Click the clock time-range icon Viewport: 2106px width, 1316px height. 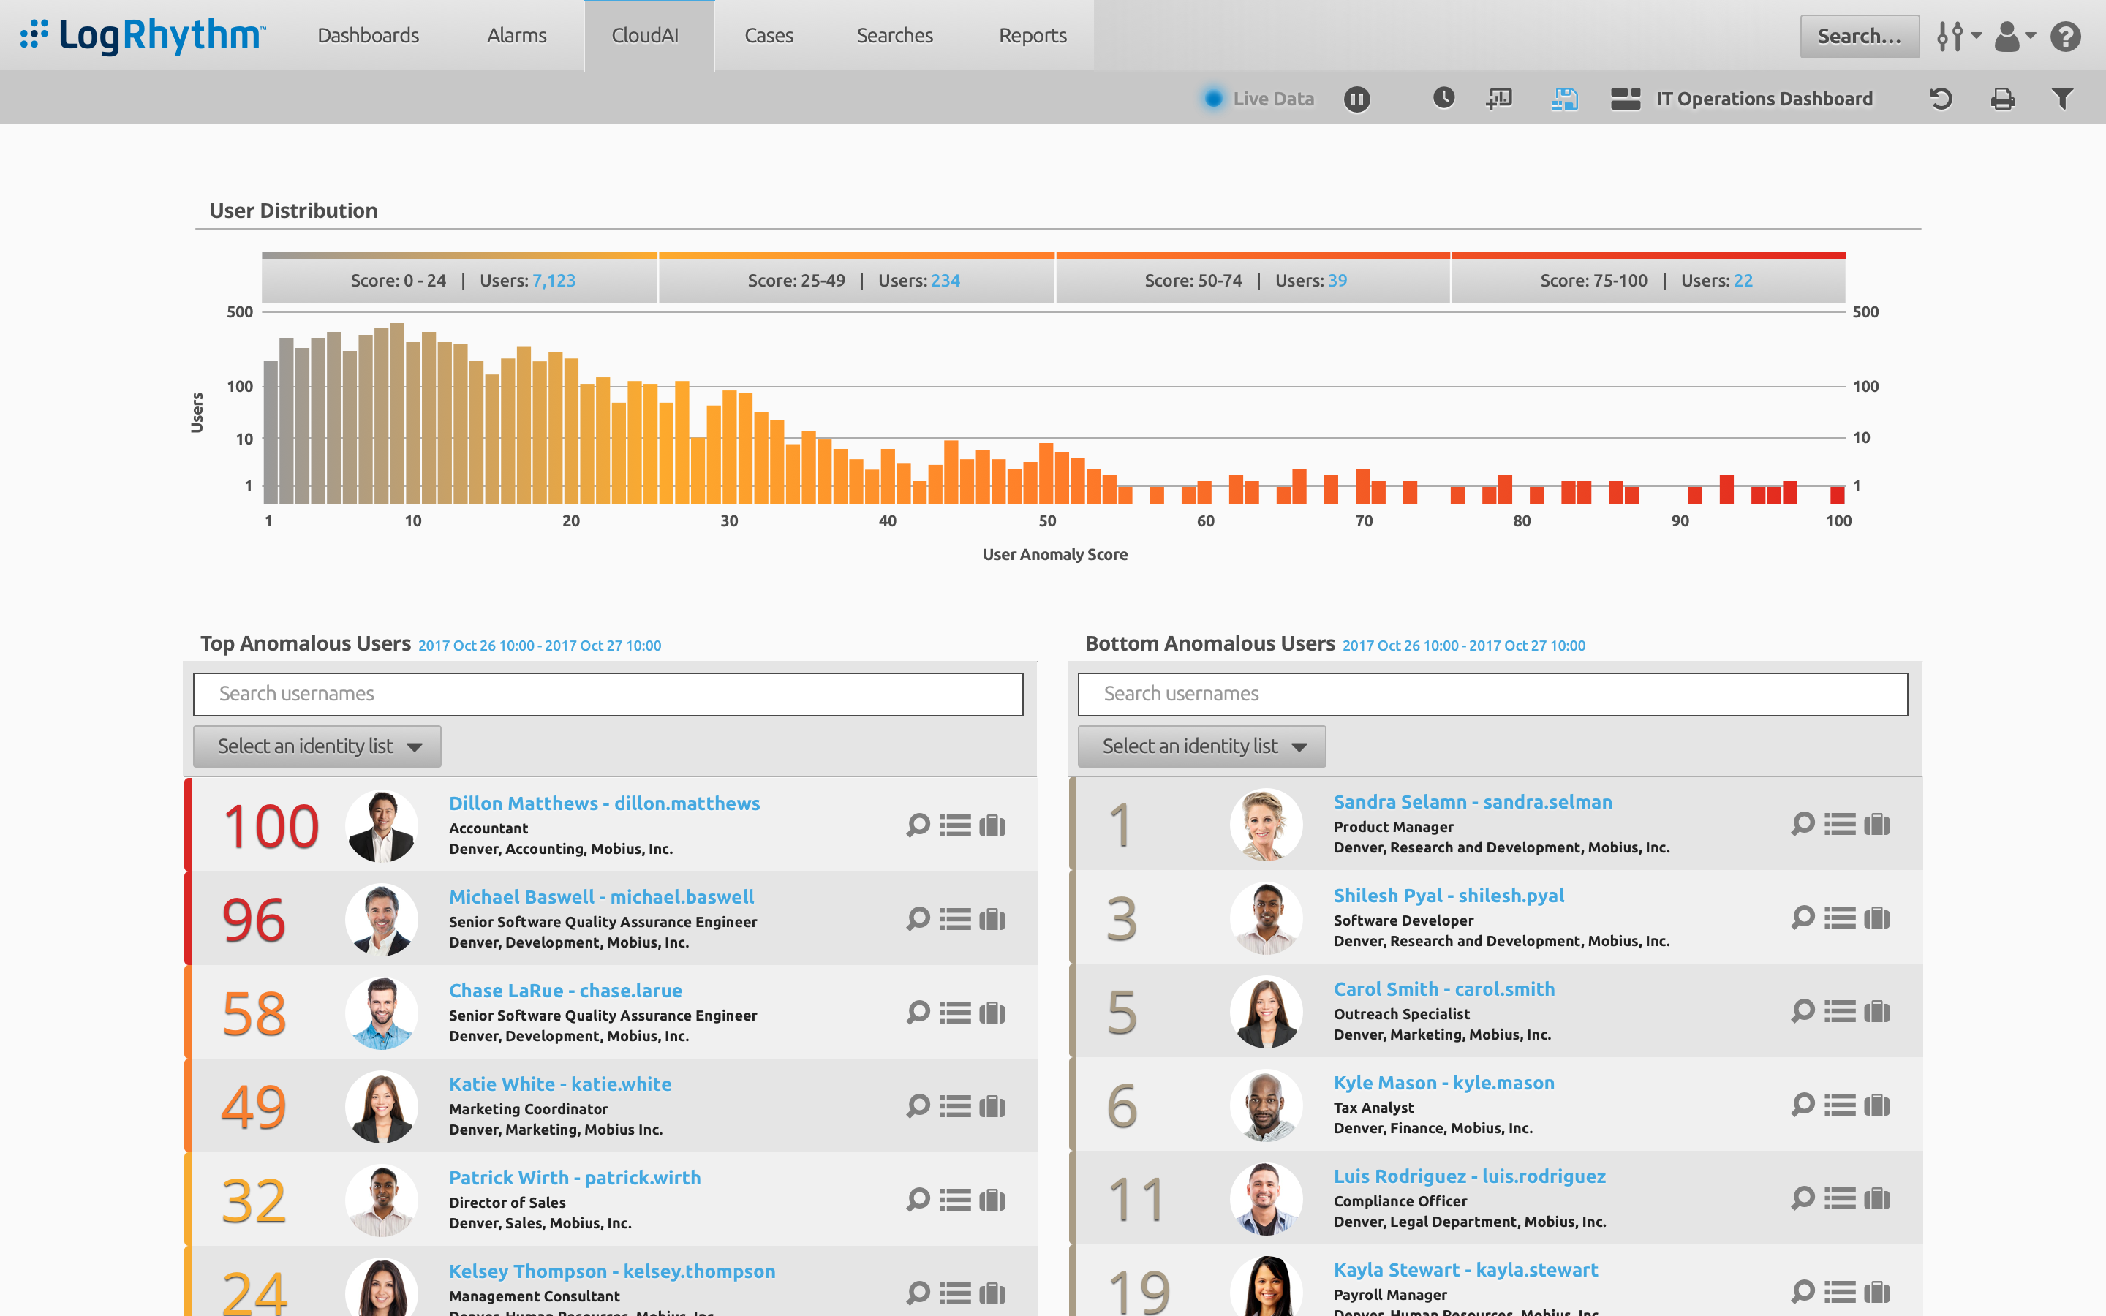coord(1443,99)
